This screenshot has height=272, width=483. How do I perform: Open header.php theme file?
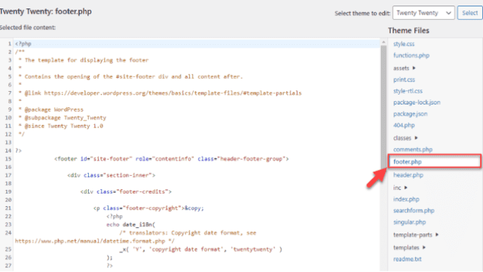[x=408, y=175]
